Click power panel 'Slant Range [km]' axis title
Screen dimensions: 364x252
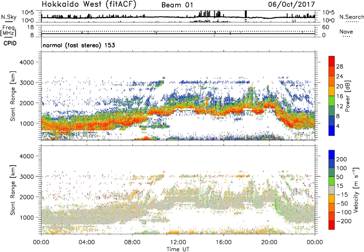[13, 96]
